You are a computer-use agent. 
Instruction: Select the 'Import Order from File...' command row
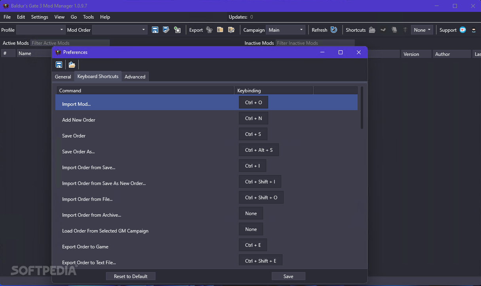coord(206,197)
